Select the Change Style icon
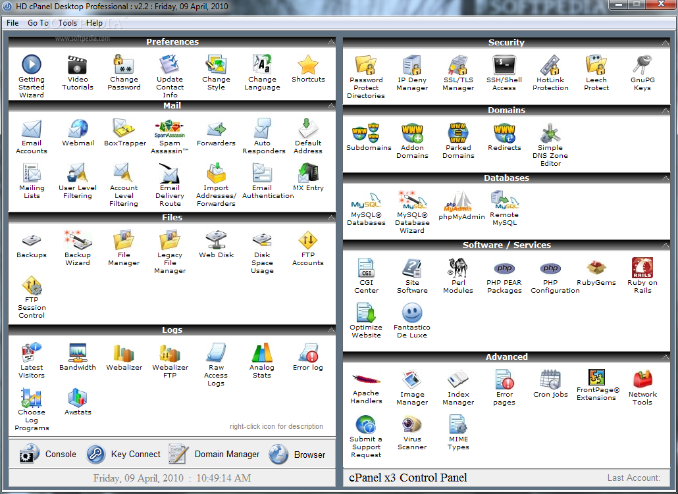The width and height of the screenshot is (678, 494). click(x=216, y=64)
